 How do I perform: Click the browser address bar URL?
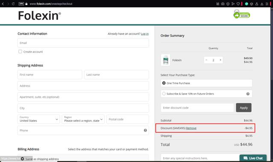click(x=51, y=4)
